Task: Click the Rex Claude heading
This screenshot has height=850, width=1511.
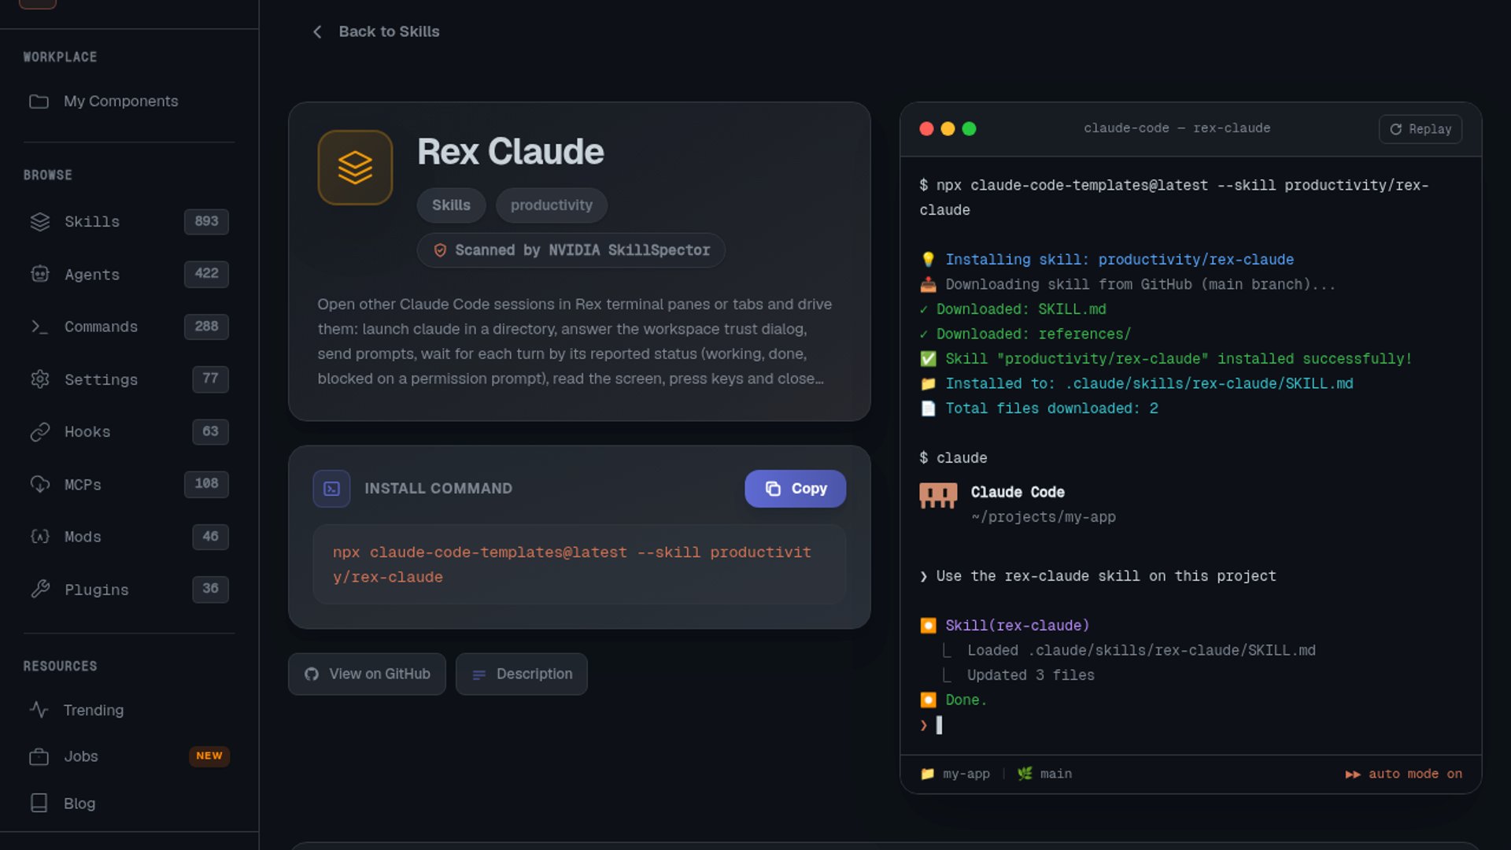Action: (x=510, y=152)
